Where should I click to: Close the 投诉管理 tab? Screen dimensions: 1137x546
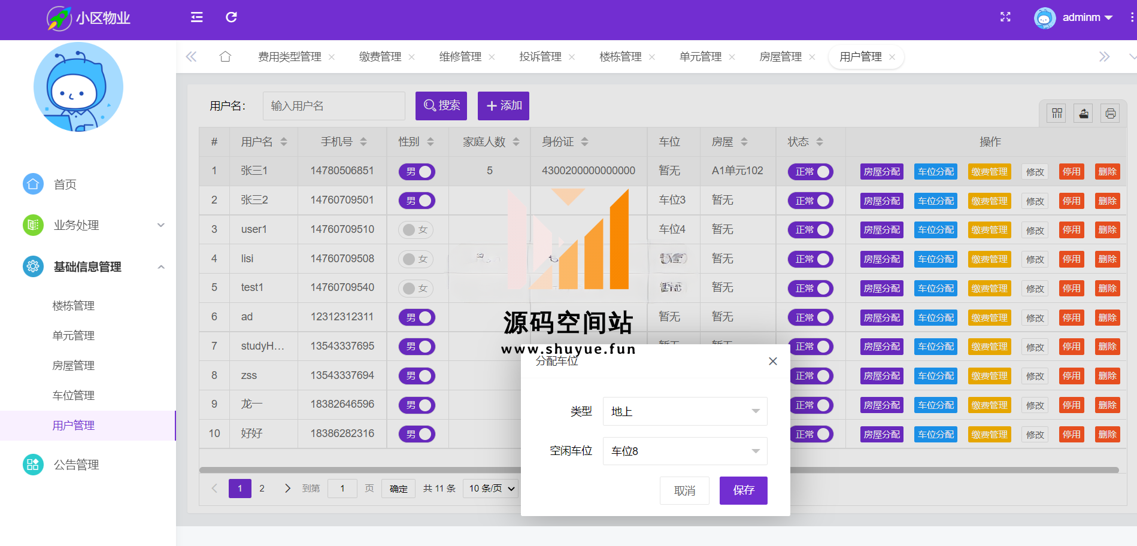[x=572, y=57]
